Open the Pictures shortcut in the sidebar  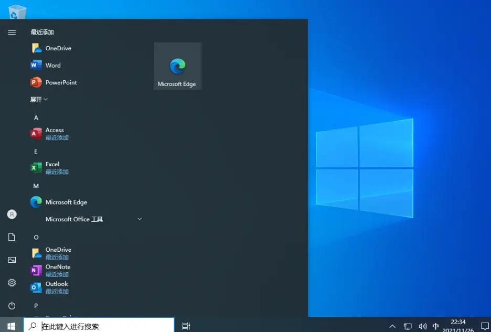[x=12, y=260]
